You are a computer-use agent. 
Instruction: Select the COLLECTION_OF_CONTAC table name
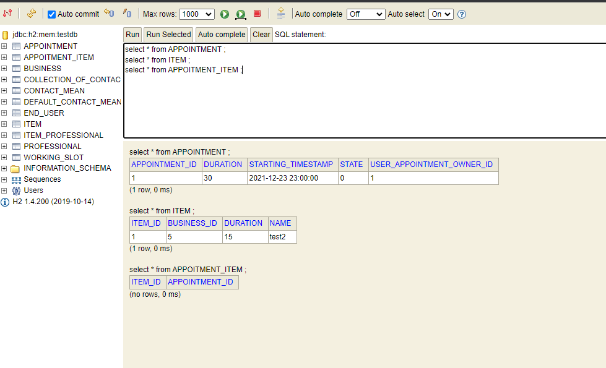pyautogui.click(x=72, y=80)
